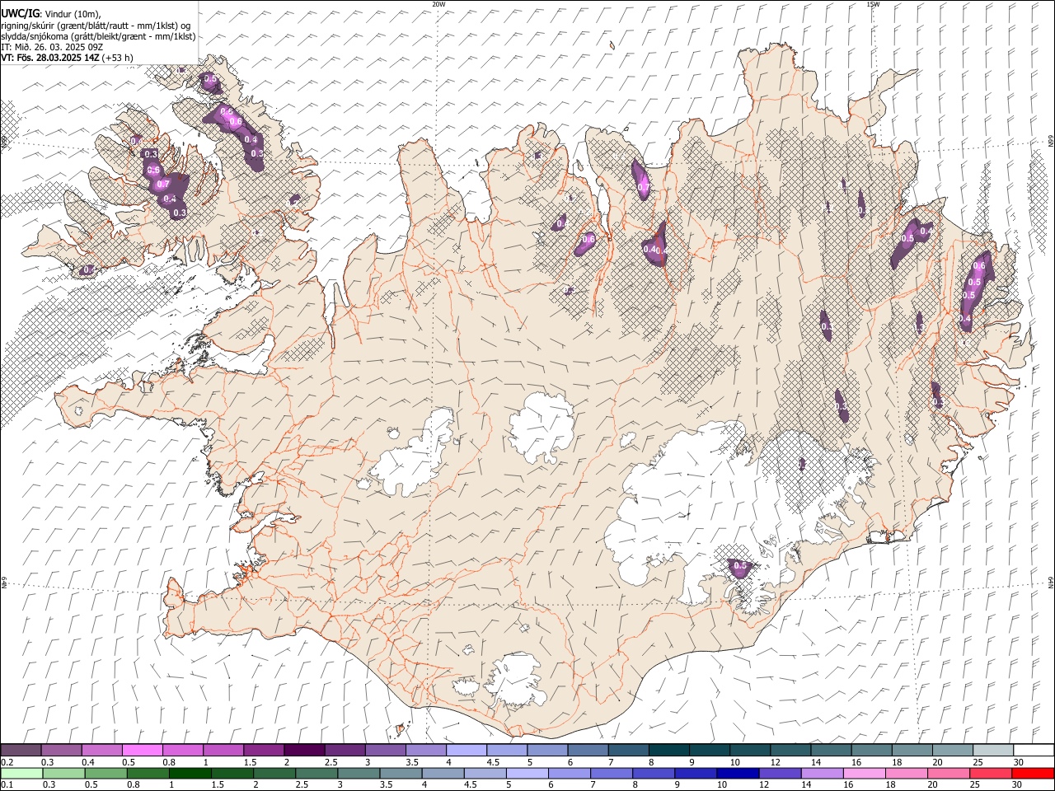The width and height of the screenshot is (1055, 791).
Task: Pick the light lavender swatch between 4 and 4.5, top row
Action: point(465,751)
